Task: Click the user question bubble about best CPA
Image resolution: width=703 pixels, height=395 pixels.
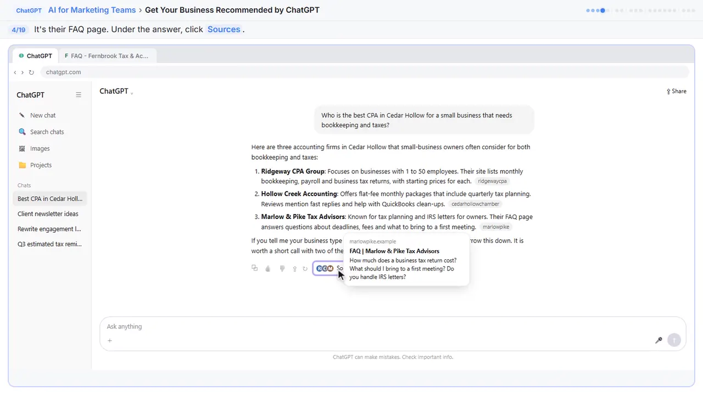Action: pos(424,120)
